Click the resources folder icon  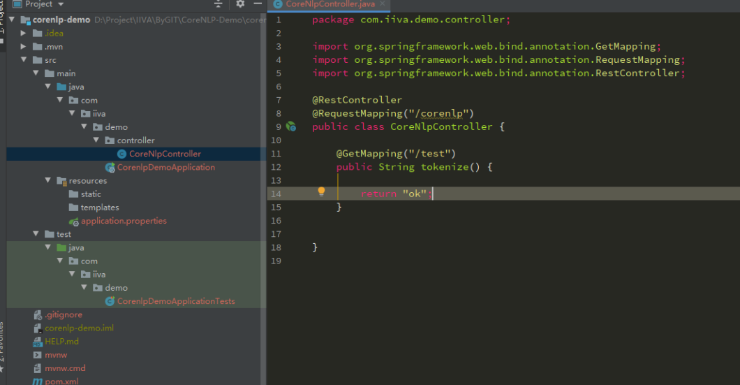click(61, 180)
